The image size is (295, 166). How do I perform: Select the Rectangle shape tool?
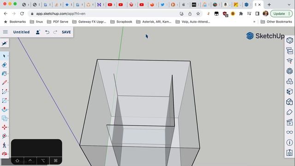(x=4, y=101)
